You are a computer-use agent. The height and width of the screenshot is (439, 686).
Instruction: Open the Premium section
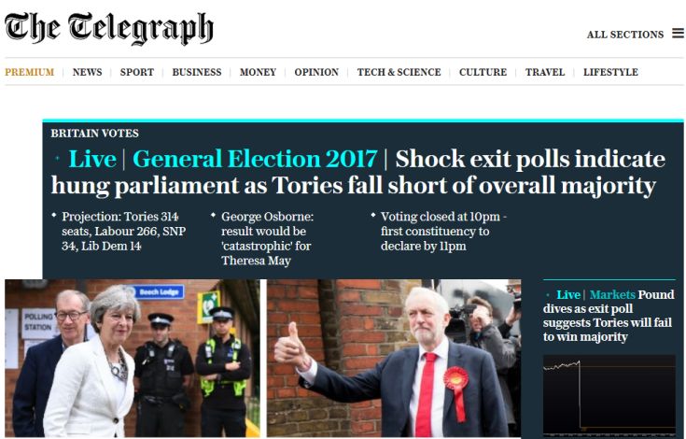[x=29, y=72]
